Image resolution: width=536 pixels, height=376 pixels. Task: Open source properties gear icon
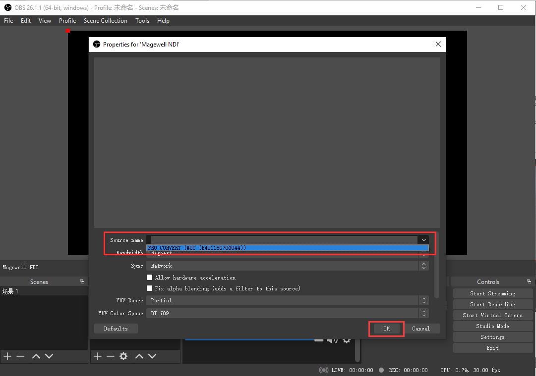click(123, 356)
